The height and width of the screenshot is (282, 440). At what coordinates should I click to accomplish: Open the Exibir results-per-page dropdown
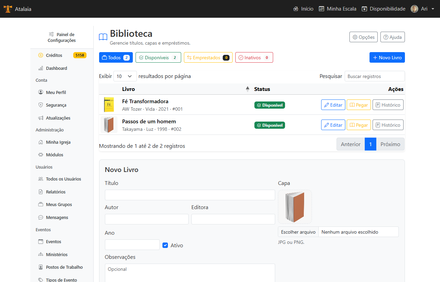click(125, 76)
